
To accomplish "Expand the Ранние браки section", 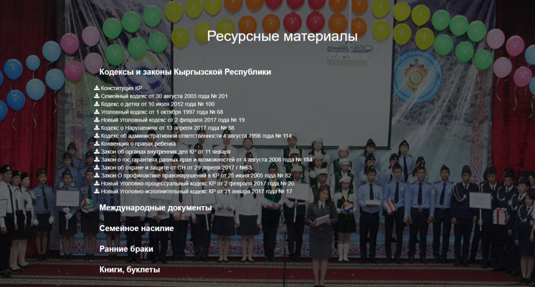I will (126, 249).
